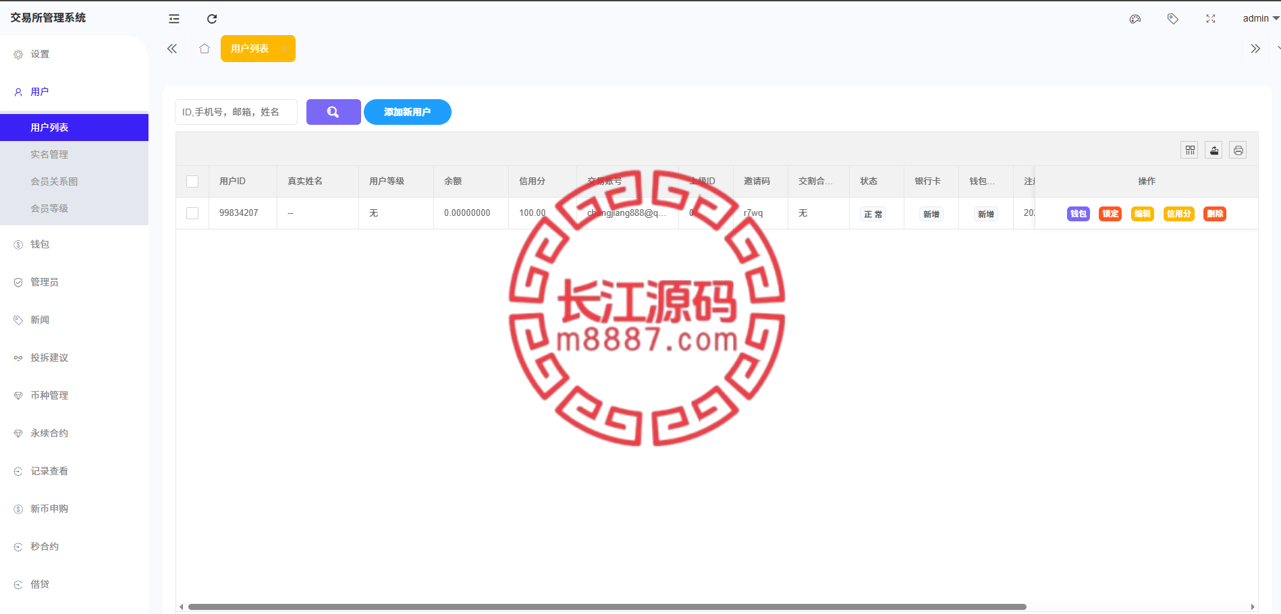Click the 币种管理 diamond icon

tap(18, 396)
